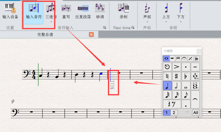Toggle the flat accidental on keypad
221x132 pixels.
tap(186, 76)
